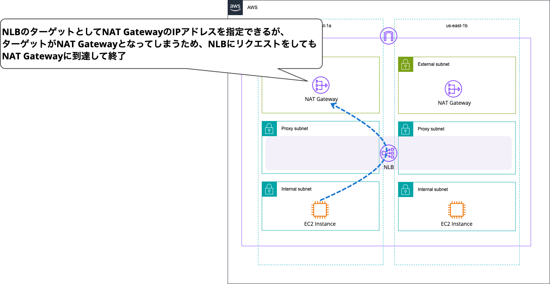Image resolution: width=550 pixels, height=284 pixels.
Task: Click the lock icon on the us-east-1b Proxy subnet
Action: [405, 129]
